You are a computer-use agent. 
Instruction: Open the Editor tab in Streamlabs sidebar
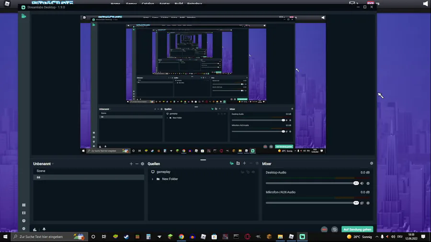(23, 16)
